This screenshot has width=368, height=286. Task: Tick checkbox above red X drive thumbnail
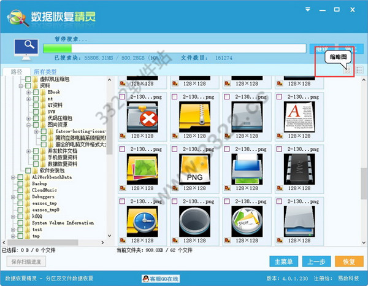click(x=122, y=97)
